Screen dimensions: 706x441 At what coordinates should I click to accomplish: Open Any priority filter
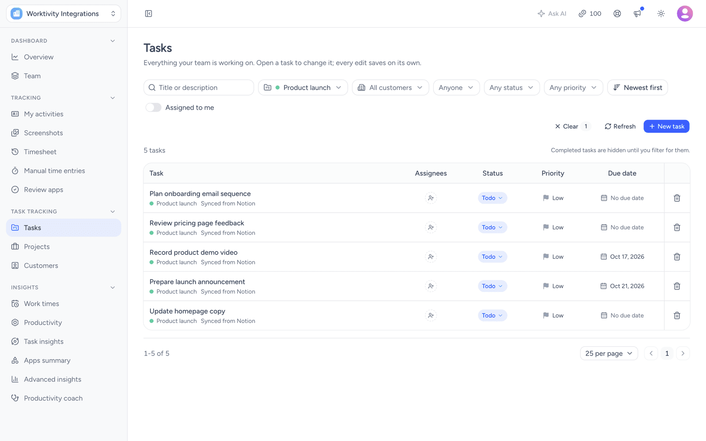point(574,88)
